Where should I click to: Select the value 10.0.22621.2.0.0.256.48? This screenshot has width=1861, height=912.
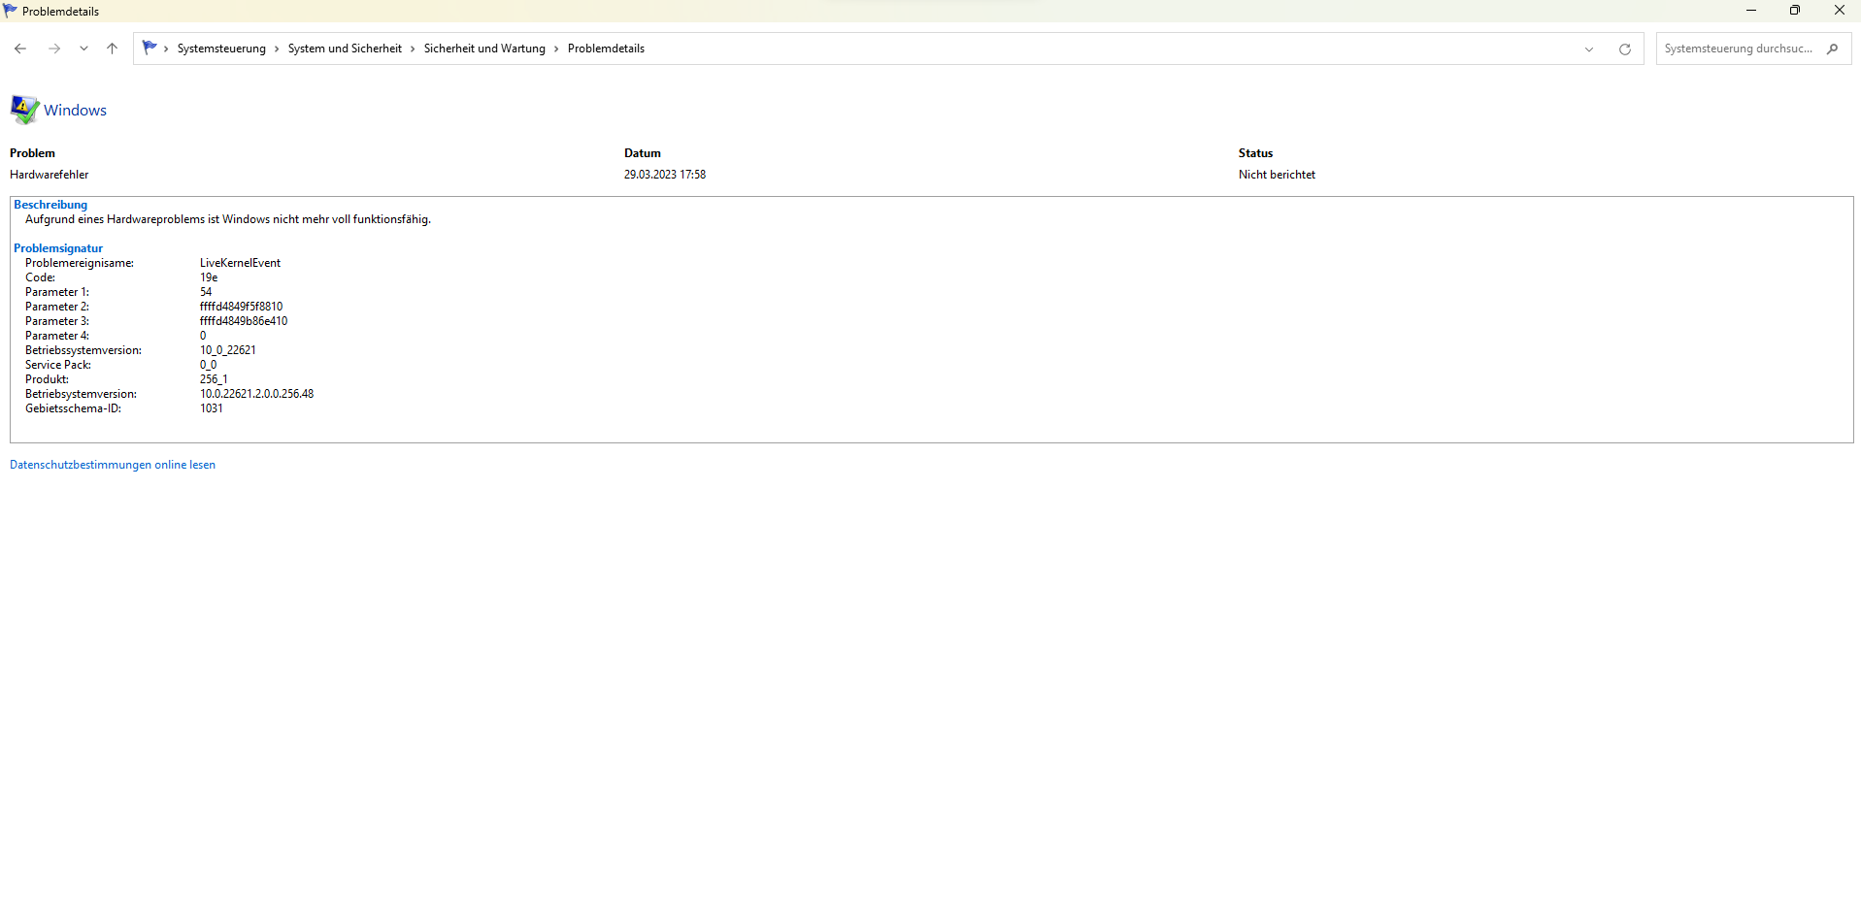coord(256,394)
